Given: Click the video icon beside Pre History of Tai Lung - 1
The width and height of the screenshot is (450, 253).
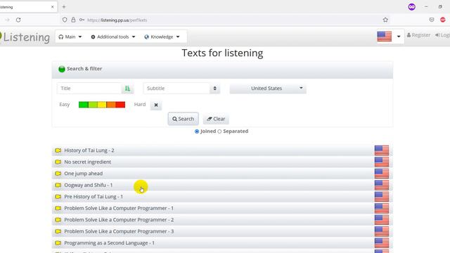Looking at the screenshot, I should coord(58,197).
